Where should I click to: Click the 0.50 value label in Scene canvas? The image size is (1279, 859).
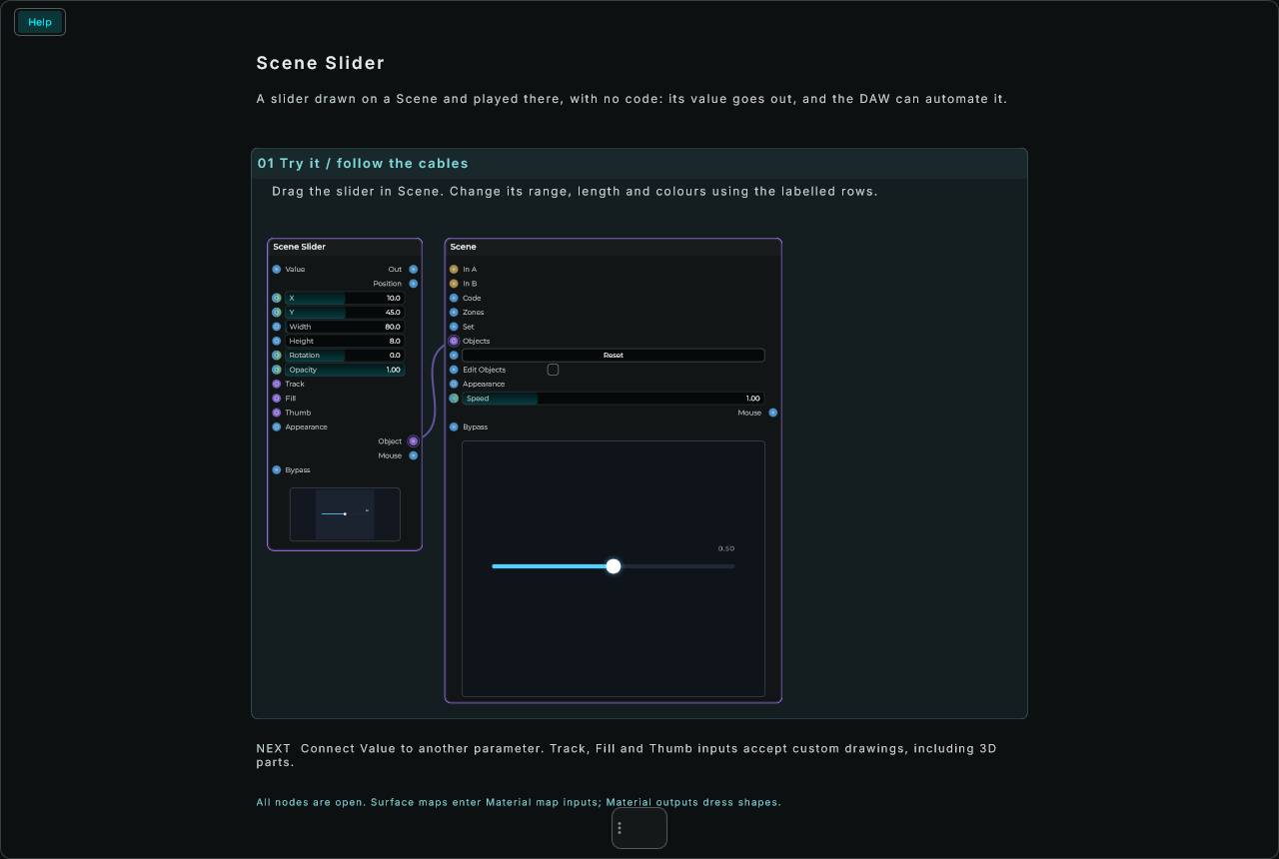pos(726,548)
